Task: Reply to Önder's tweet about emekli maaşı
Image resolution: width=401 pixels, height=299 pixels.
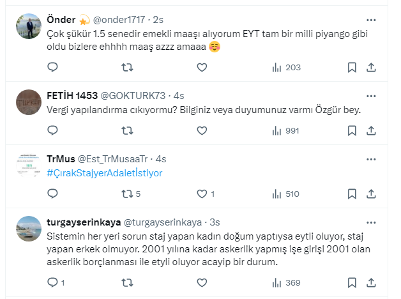Action: click(x=53, y=66)
